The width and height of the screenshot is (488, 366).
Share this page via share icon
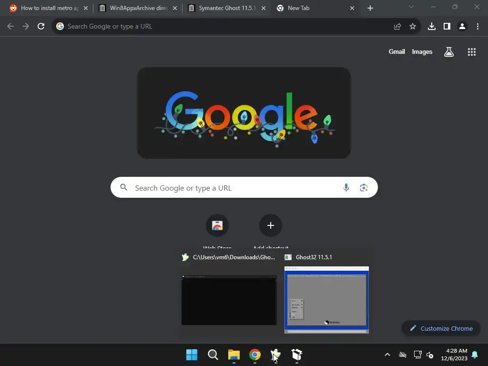point(397,27)
